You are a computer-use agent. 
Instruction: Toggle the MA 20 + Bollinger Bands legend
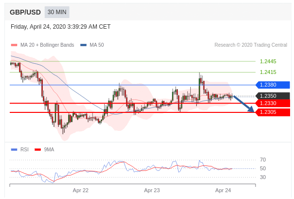pyautogui.click(x=42, y=45)
